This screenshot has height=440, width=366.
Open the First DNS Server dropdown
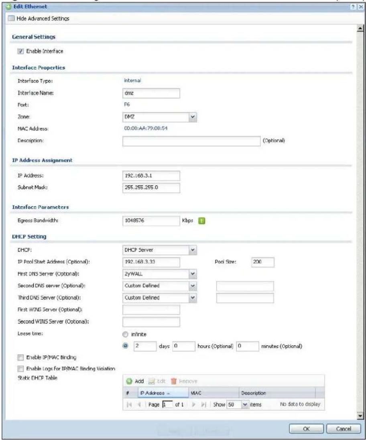point(193,274)
